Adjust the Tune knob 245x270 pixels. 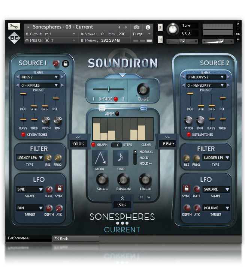coord(173,29)
